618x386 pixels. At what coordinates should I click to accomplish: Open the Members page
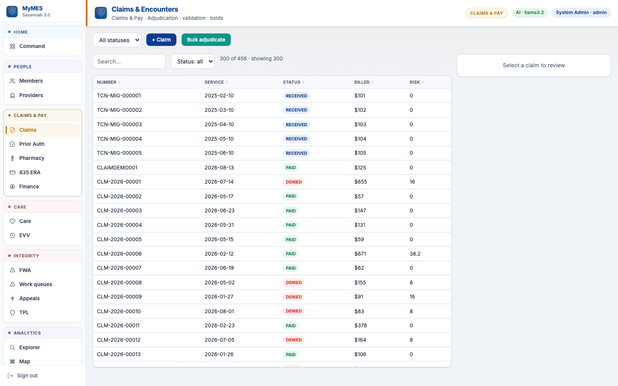tap(43, 81)
